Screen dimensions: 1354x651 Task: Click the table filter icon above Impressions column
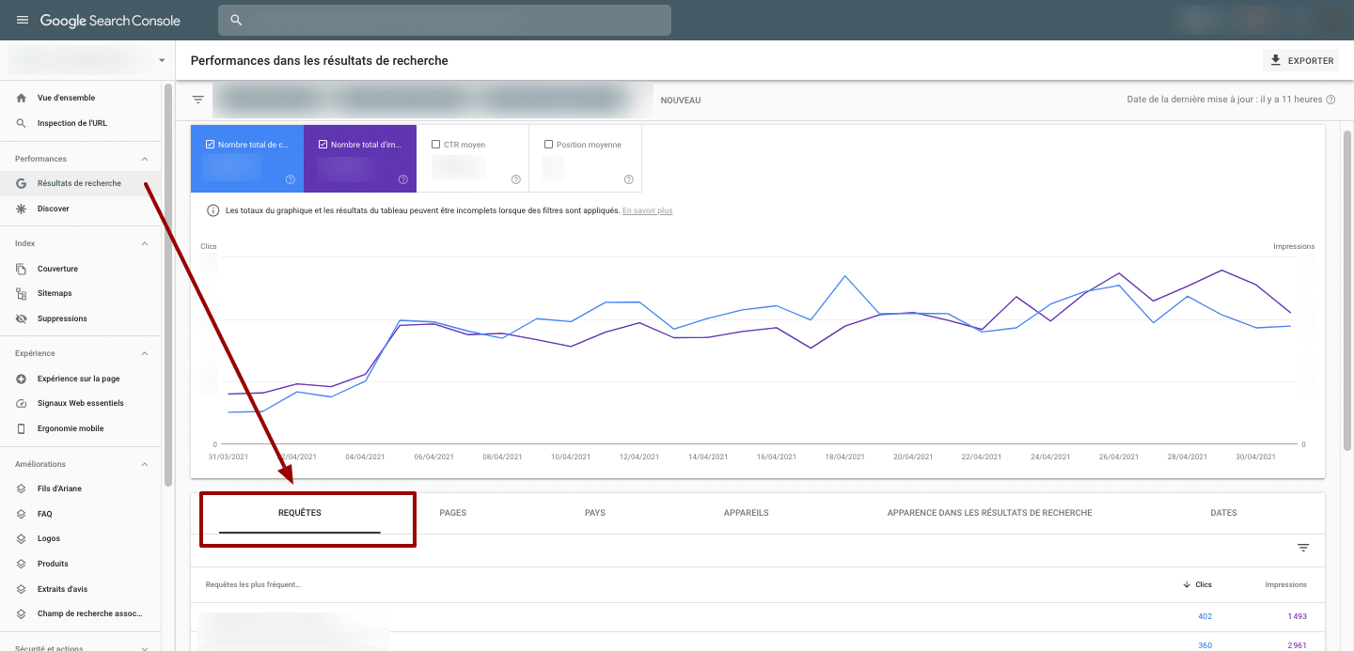[x=1303, y=548]
